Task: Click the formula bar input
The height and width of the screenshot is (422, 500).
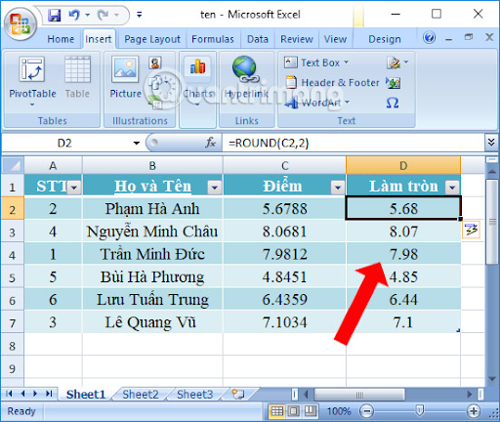Action: pos(354,143)
